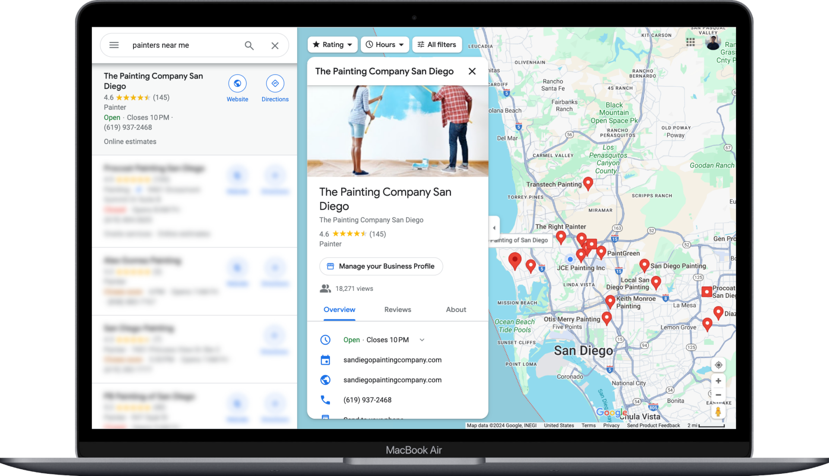
Task: Open the Privacy link in map footer
Action: coord(611,426)
